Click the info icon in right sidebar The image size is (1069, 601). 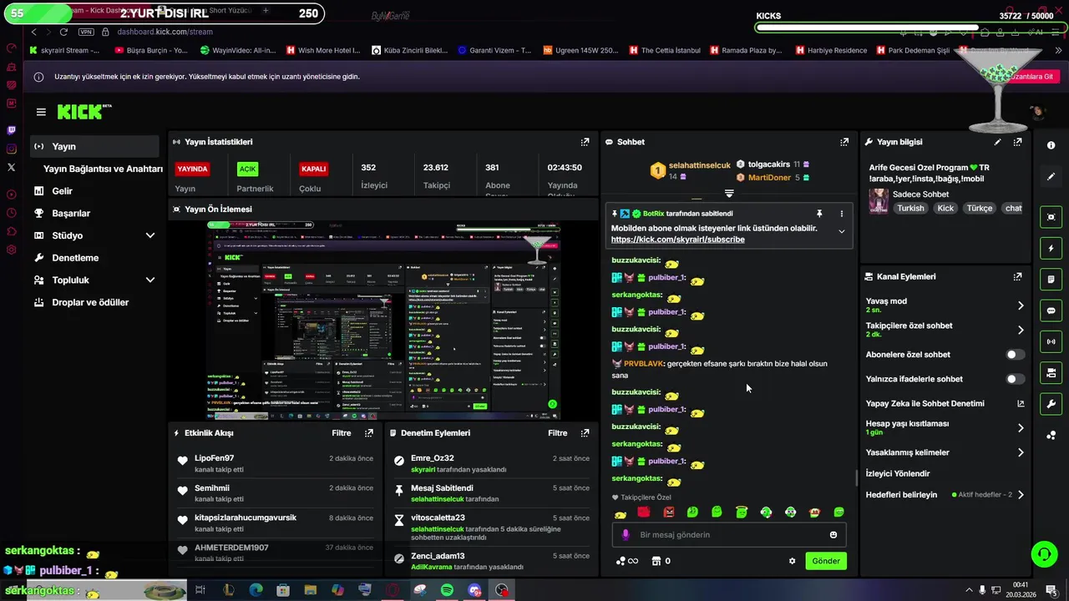pyautogui.click(x=1051, y=145)
